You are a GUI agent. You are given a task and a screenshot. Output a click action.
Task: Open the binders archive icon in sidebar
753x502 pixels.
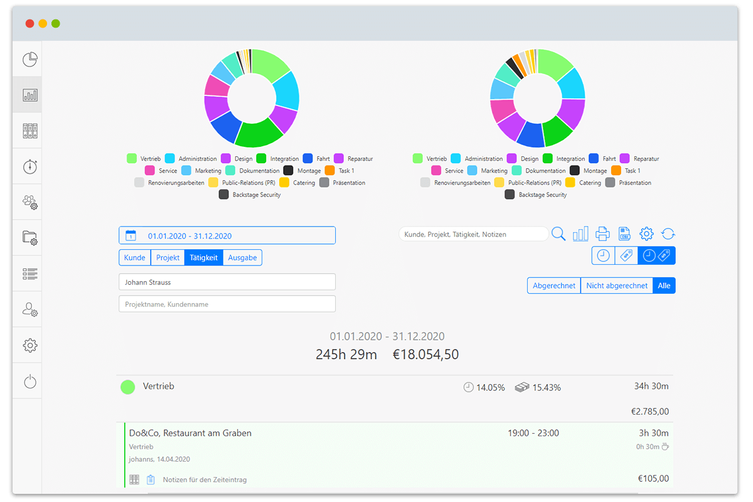(30, 131)
